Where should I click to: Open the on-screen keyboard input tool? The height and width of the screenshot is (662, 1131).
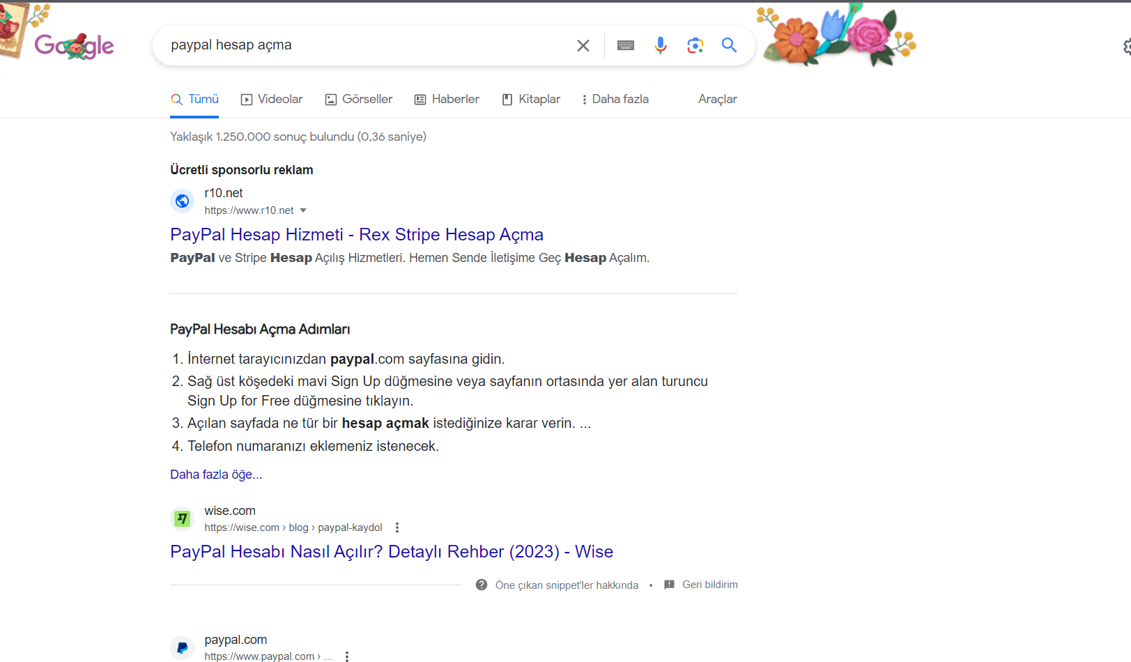point(626,45)
